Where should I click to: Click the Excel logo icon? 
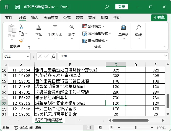[7, 7]
